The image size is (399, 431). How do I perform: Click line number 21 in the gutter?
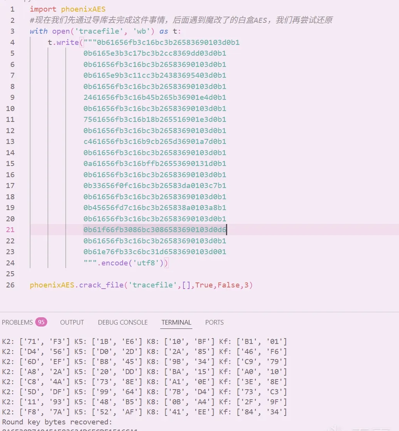[10, 229]
